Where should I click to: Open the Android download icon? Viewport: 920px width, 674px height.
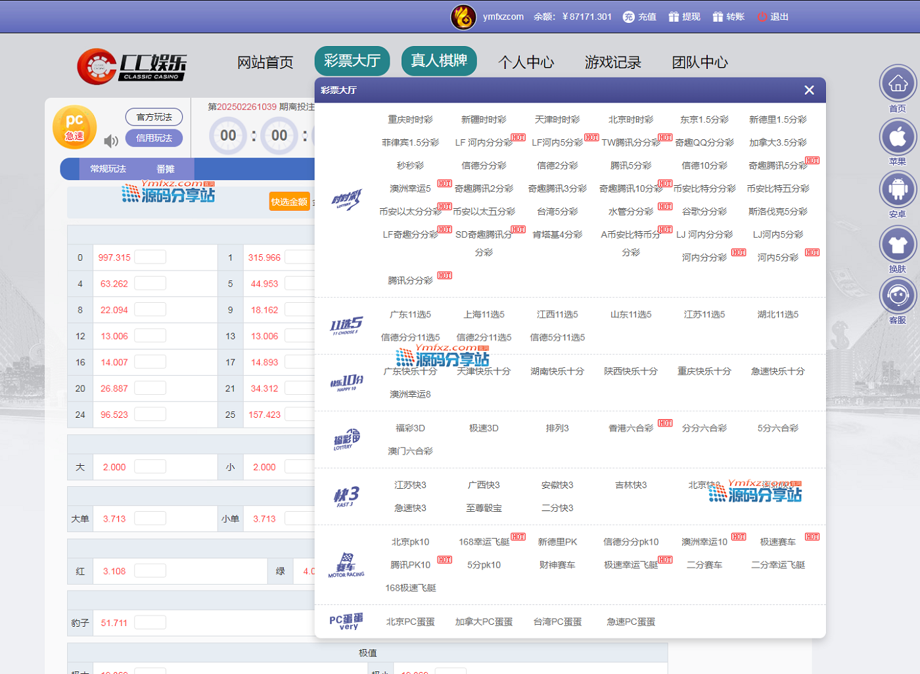pos(898,190)
